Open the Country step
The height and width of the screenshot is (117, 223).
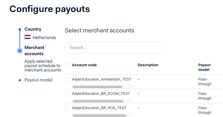(33, 29)
